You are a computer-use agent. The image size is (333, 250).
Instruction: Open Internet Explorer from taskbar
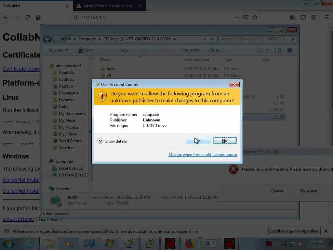(x=29, y=243)
